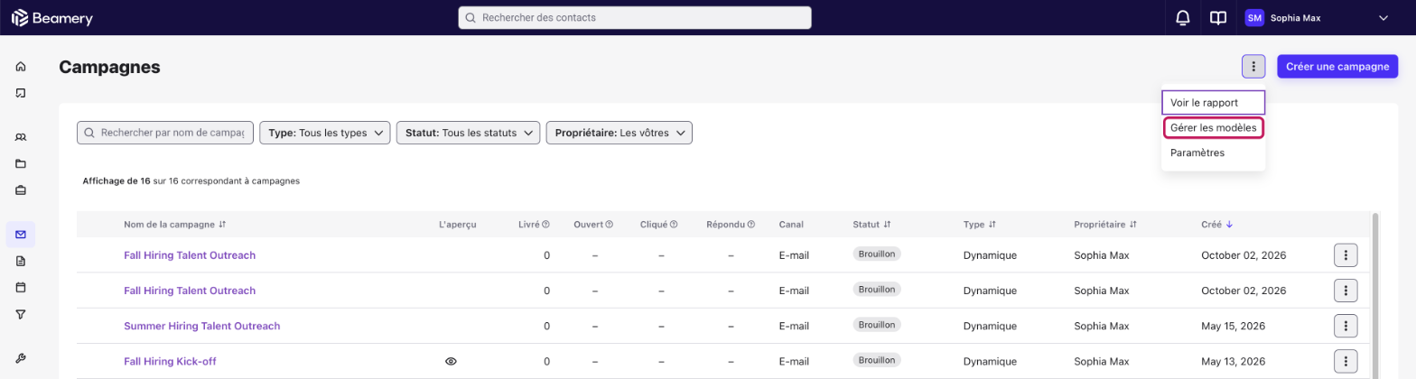Expand the Sophia Max account menu

pos(1318,18)
